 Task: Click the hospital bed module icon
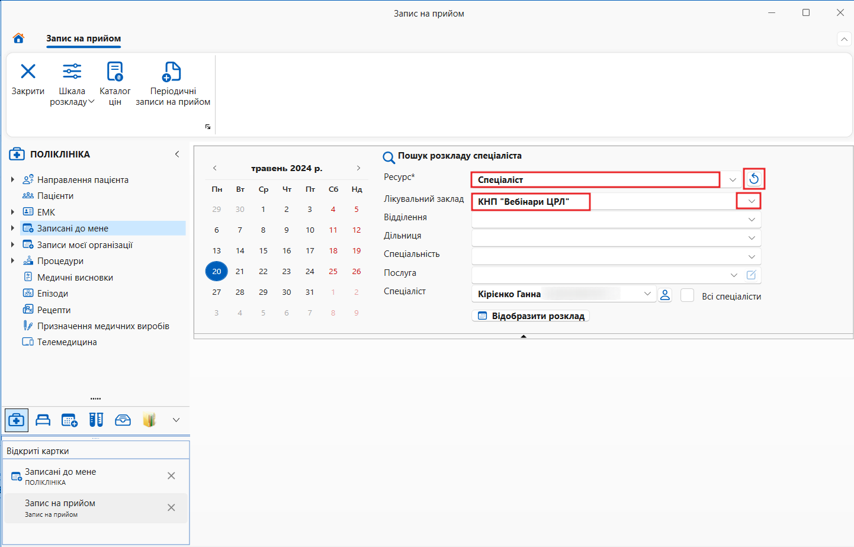(x=43, y=420)
